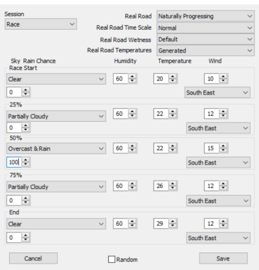Click the Save button
The height and width of the screenshot is (270, 259).
tap(223, 258)
